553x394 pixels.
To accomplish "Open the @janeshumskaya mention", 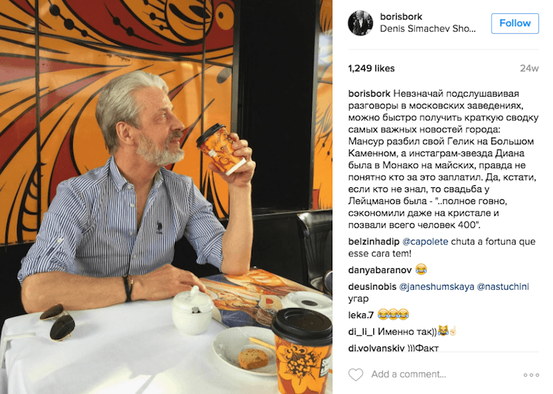I will point(437,287).
